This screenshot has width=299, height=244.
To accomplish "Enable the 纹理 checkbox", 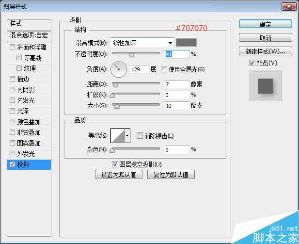I will tap(19, 68).
